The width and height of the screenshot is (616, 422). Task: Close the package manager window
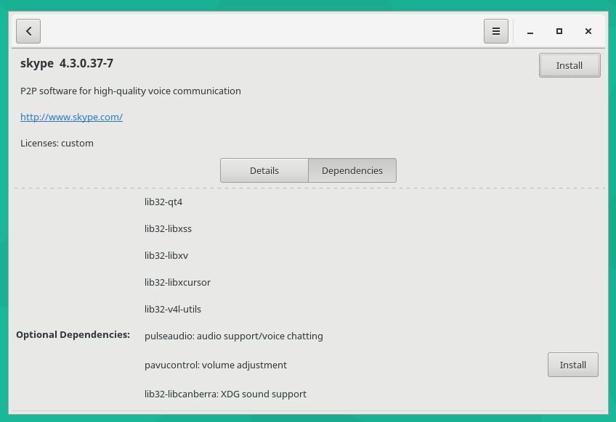point(588,31)
